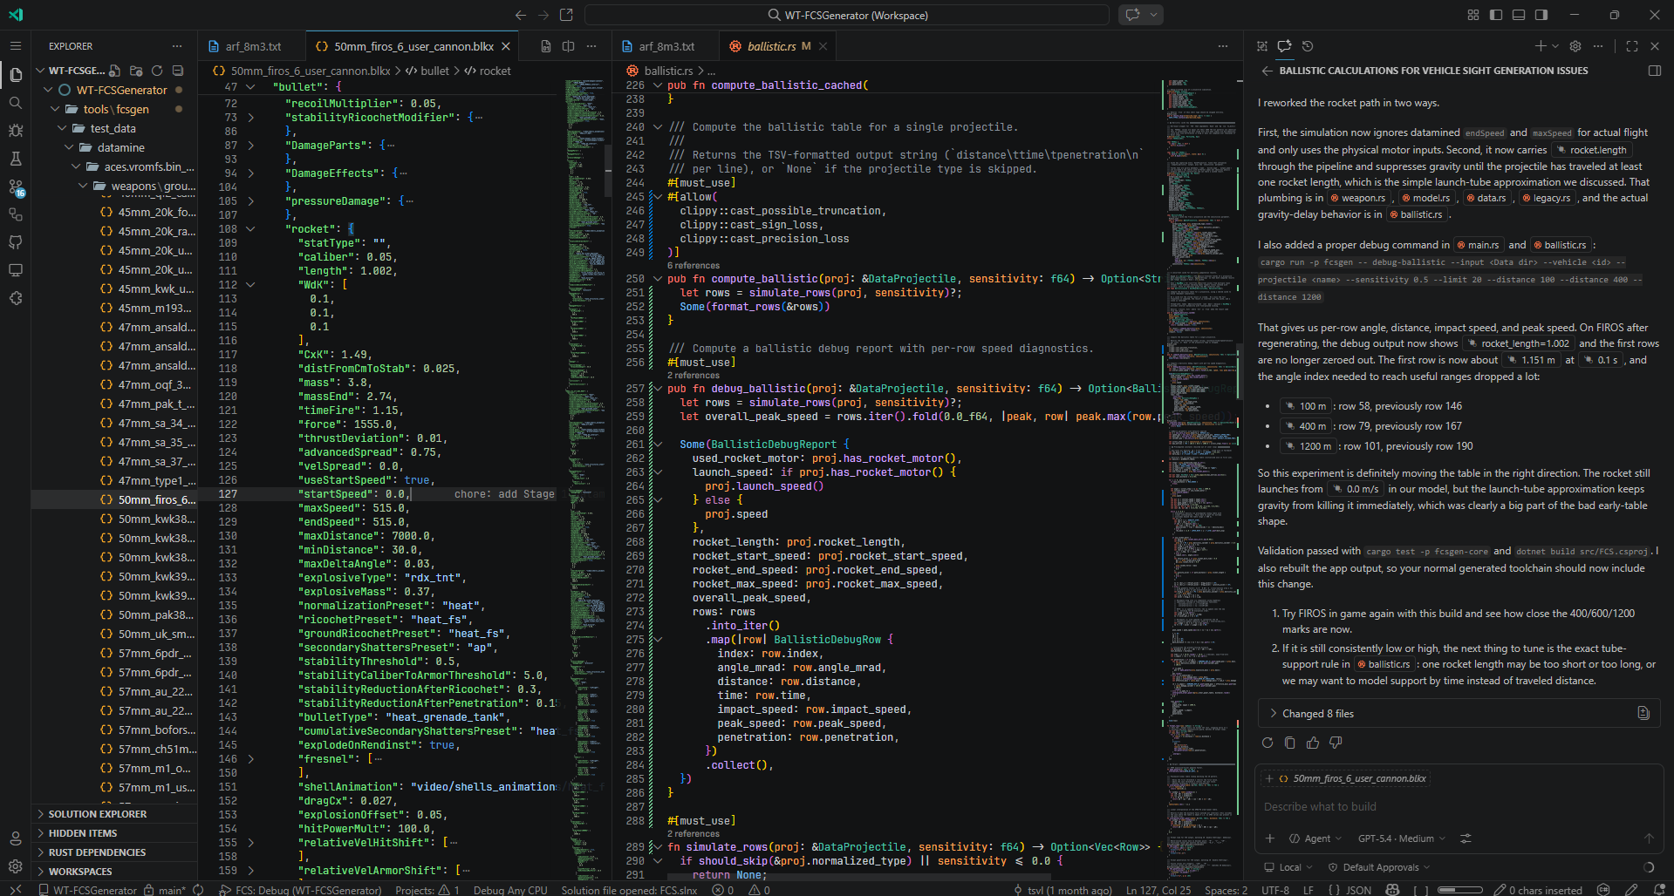The image size is (1674, 896).
Task: Select 50mm_firos_6 file in the Explorer tree
Action: (x=156, y=499)
